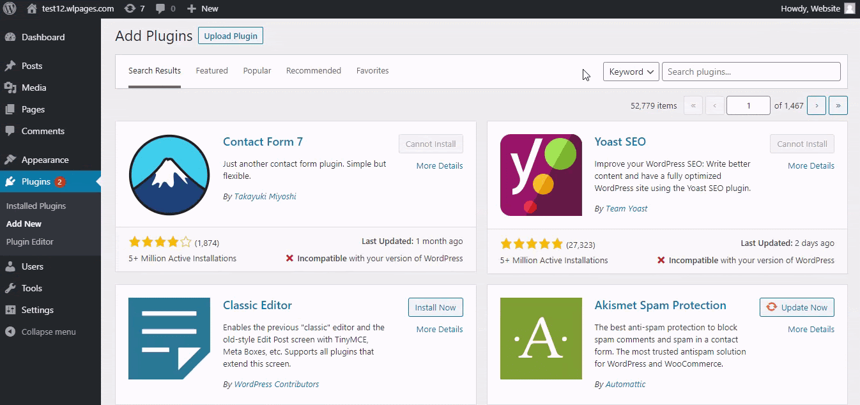Install the Classic Editor plugin now
This screenshot has width=860, height=405.
[436, 307]
